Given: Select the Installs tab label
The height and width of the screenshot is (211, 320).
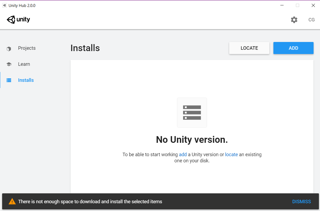Looking at the screenshot, I should click(26, 80).
